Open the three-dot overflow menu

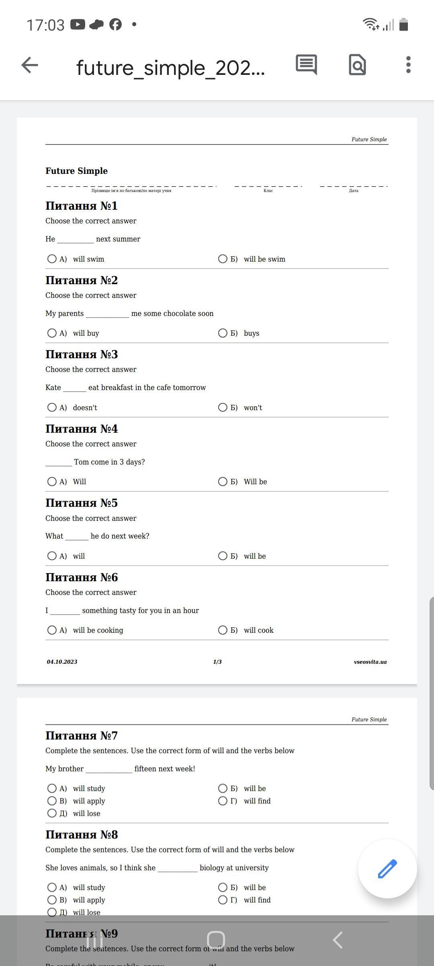pos(408,65)
